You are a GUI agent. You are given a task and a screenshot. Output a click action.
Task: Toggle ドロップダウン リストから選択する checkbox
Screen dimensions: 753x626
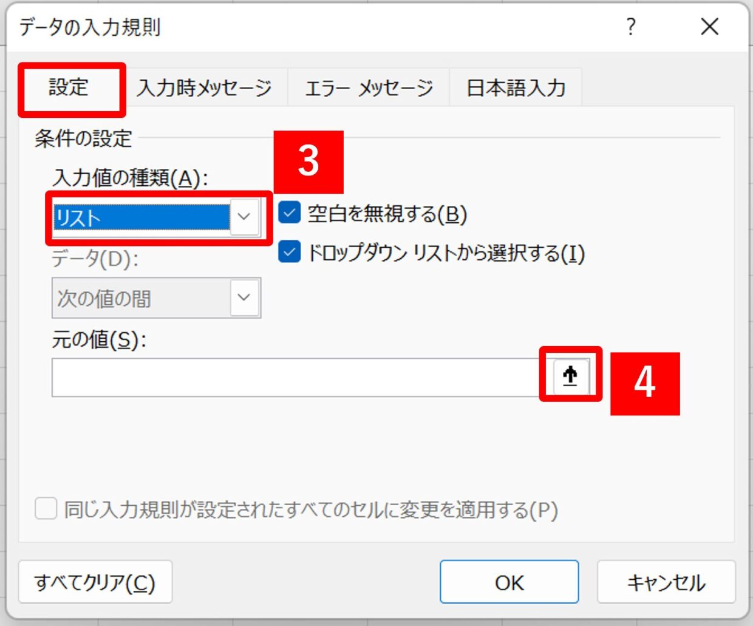289,252
